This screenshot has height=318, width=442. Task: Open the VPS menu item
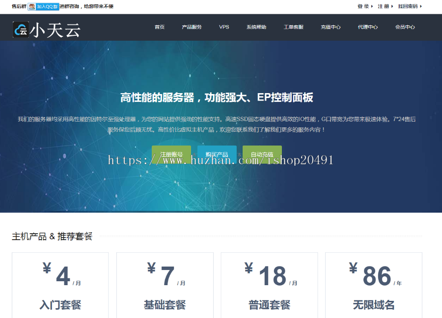point(224,27)
